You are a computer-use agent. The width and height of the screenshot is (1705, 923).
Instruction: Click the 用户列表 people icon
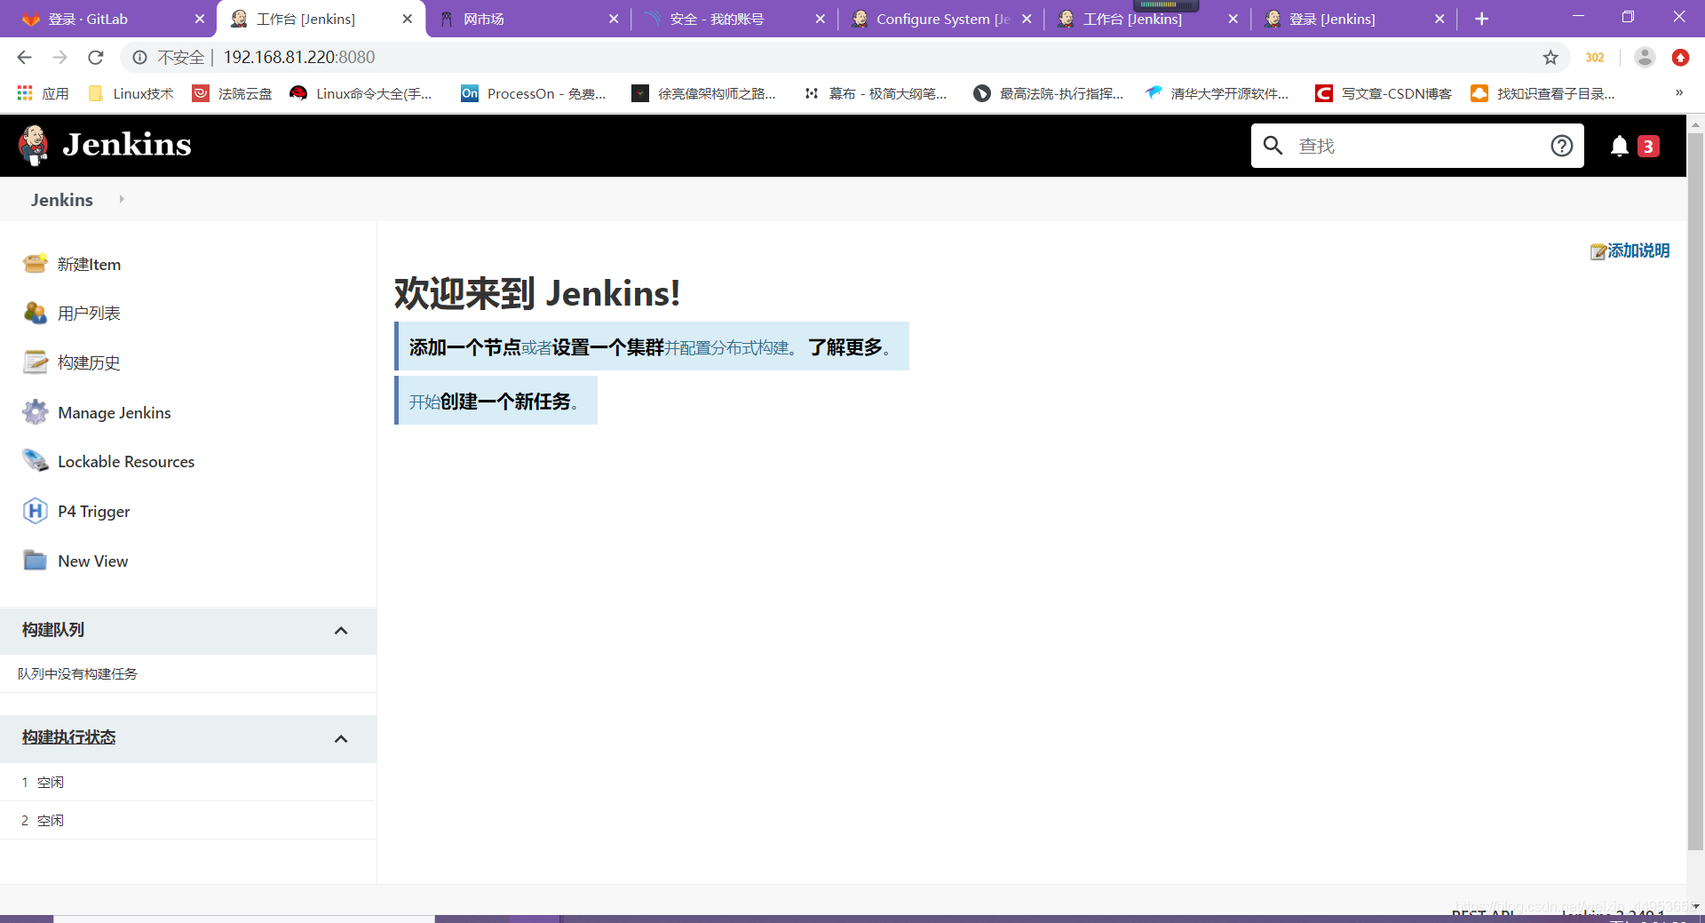coord(36,313)
